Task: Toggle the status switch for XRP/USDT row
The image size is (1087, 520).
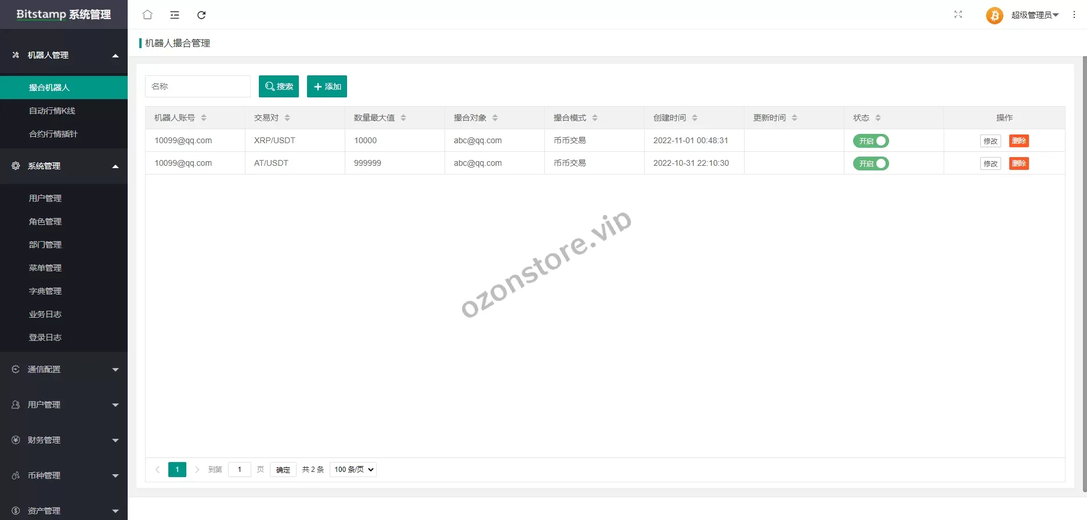Action: pyautogui.click(x=871, y=141)
